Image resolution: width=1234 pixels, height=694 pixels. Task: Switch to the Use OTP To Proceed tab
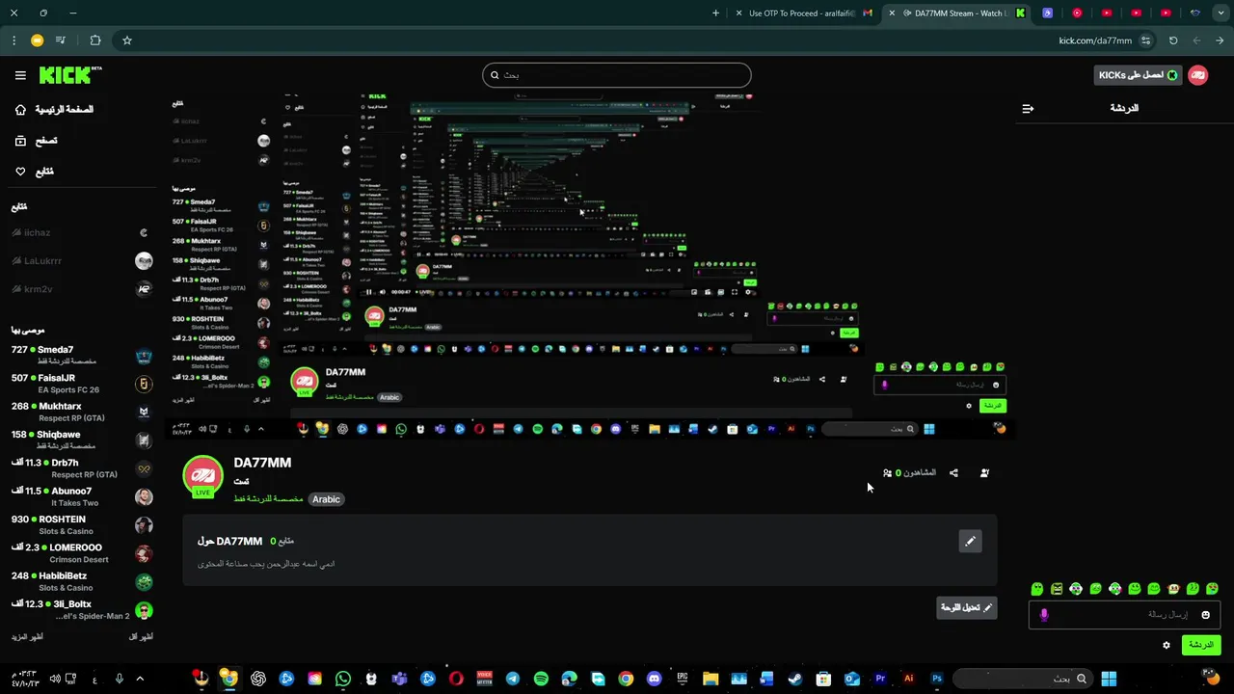tap(804, 13)
